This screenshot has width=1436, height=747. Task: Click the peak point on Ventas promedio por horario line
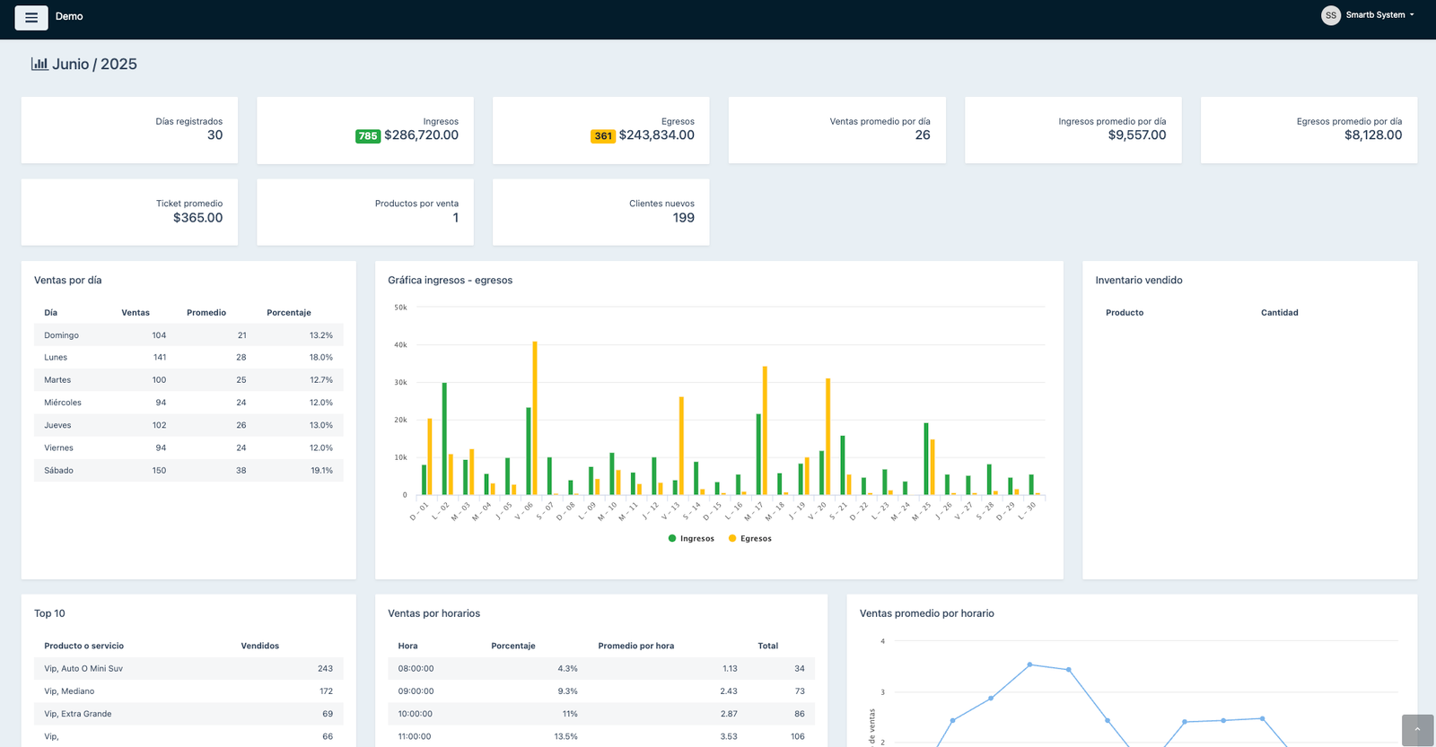(1029, 664)
